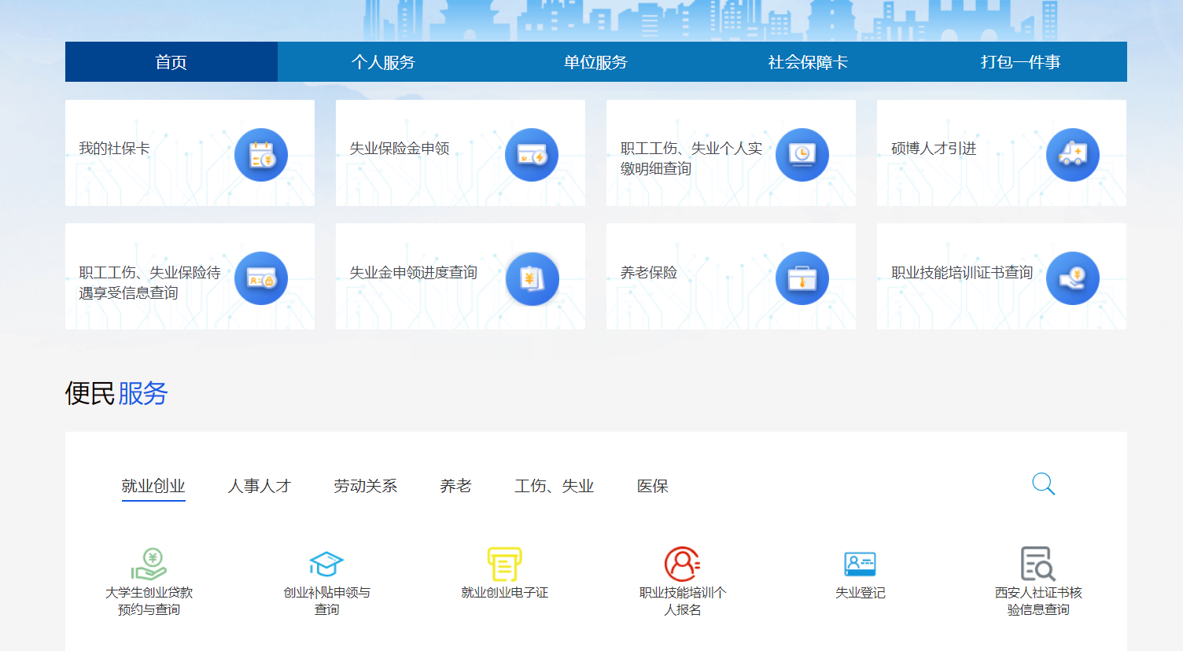Click the 职业技能培训个人报名 red person icon

click(x=682, y=564)
